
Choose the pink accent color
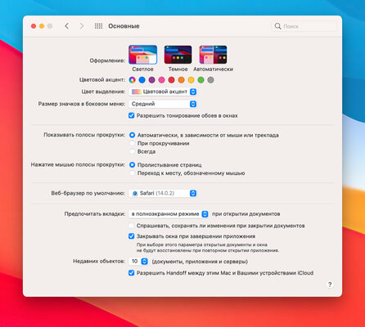coord(161,80)
